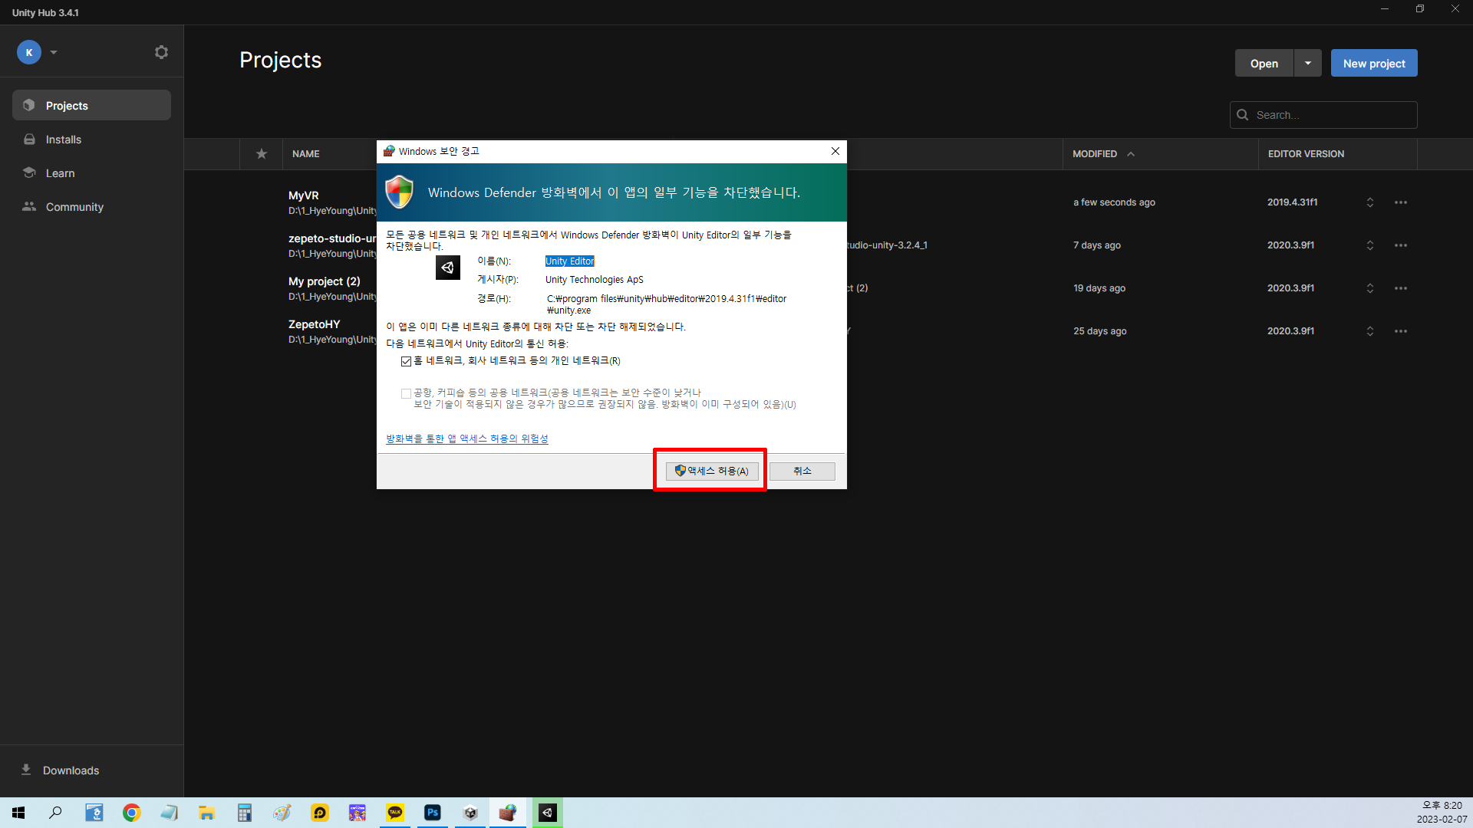Expand the account dropdown arrow
The height and width of the screenshot is (828, 1473).
[54, 52]
